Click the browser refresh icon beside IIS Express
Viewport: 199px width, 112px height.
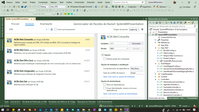96,7
